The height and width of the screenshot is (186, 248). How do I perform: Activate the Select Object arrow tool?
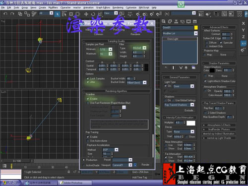coord(58,14)
